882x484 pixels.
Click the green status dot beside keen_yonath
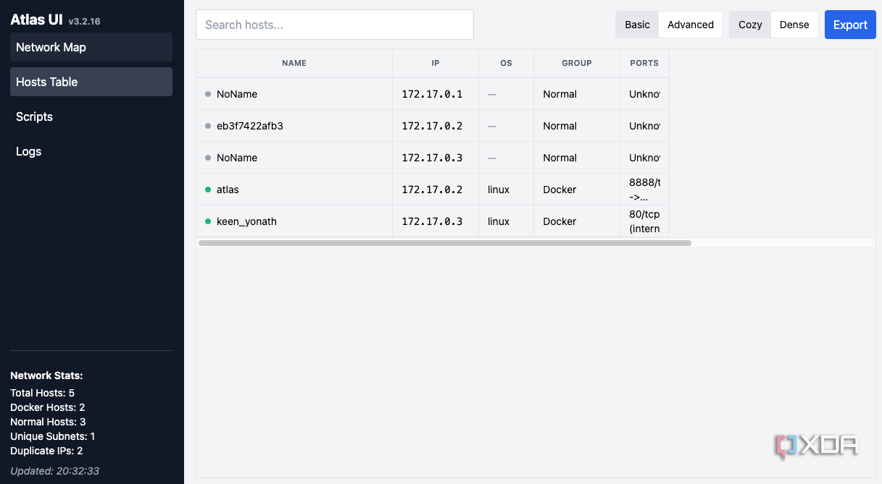point(208,221)
